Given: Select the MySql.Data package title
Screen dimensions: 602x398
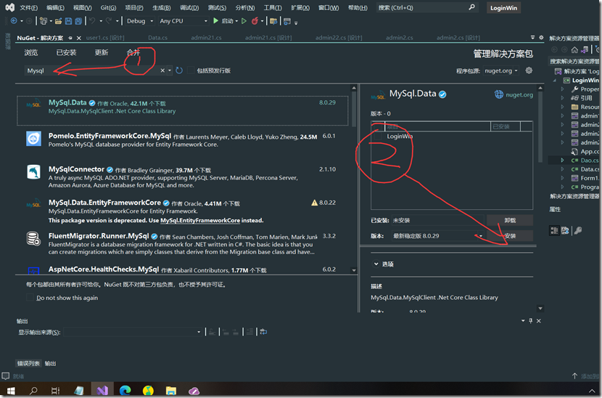Looking at the screenshot, I should pos(67,102).
